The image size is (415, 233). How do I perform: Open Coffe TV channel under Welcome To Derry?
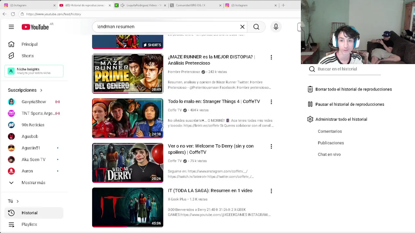pos(175,161)
